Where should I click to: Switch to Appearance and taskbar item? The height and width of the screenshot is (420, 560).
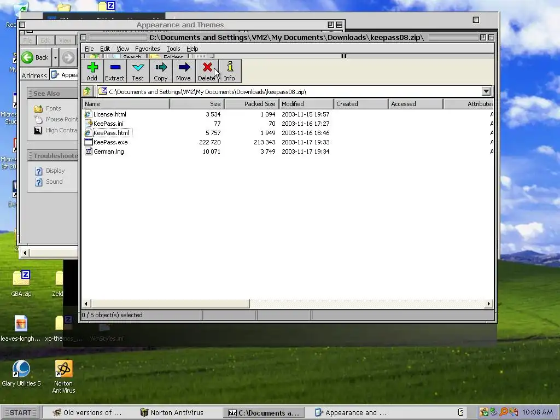point(351,412)
